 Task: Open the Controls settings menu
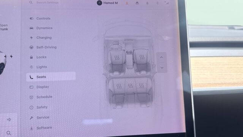pos(40,19)
